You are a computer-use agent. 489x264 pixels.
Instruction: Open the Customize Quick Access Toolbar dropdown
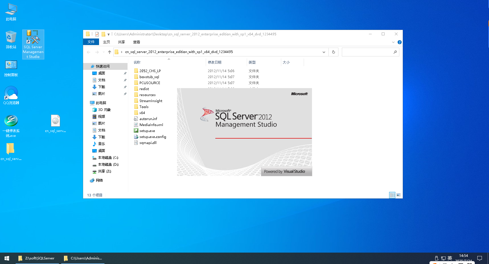tap(108, 34)
